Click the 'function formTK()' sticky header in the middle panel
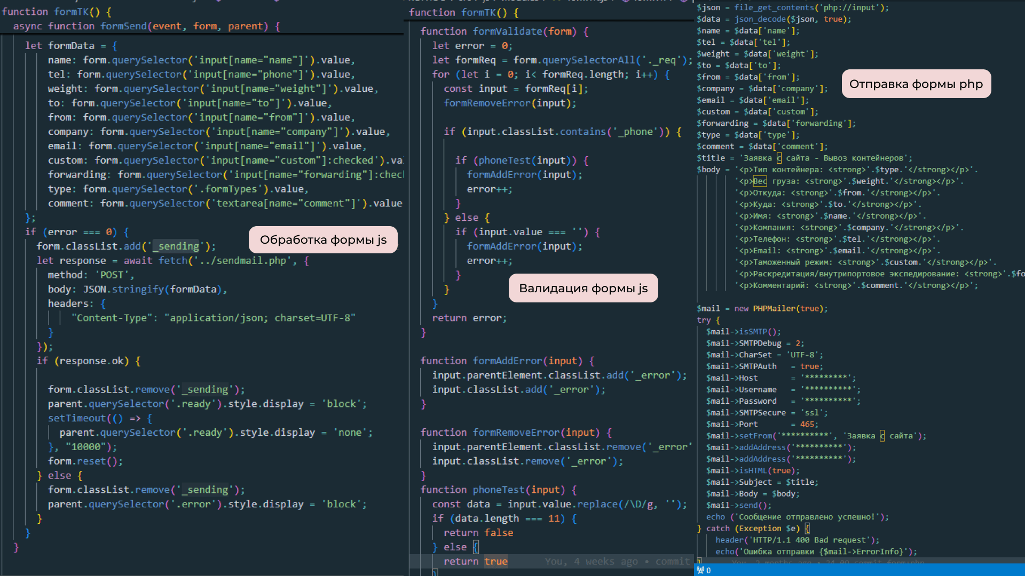This screenshot has width=1025, height=576. (464, 12)
